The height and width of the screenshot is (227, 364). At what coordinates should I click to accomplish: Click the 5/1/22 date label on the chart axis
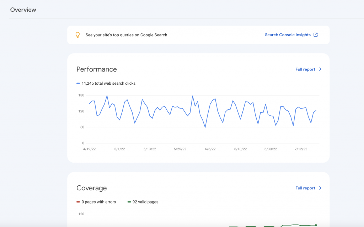point(119,149)
